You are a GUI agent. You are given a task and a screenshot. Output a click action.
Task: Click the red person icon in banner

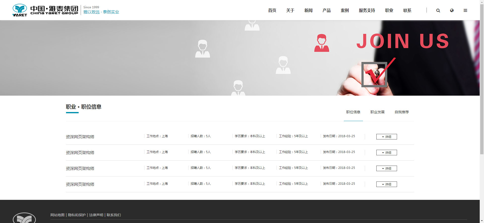click(x=322, y=43)
